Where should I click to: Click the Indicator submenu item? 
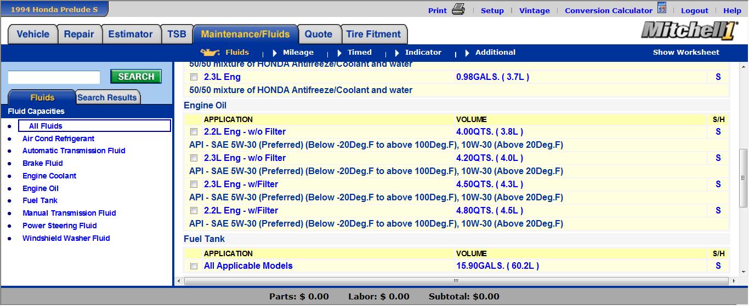[423, 53]
